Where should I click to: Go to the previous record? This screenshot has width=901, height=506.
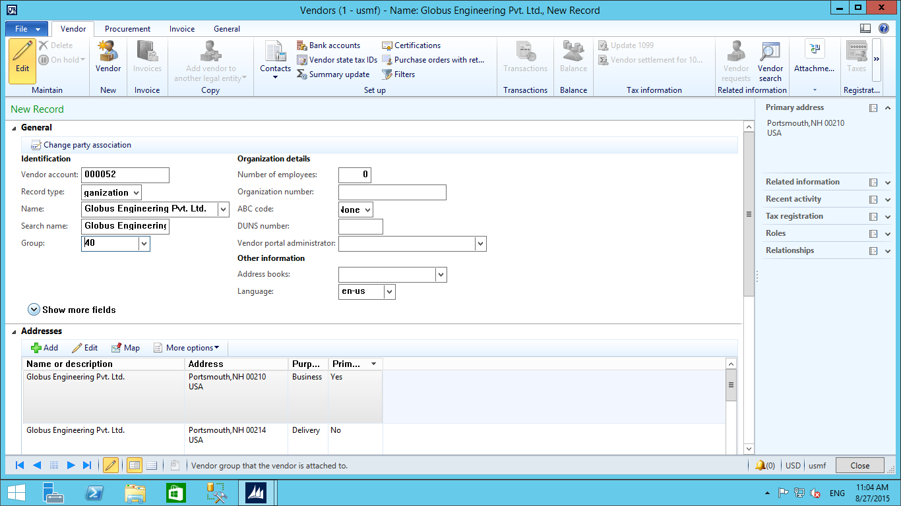point(37,465)
